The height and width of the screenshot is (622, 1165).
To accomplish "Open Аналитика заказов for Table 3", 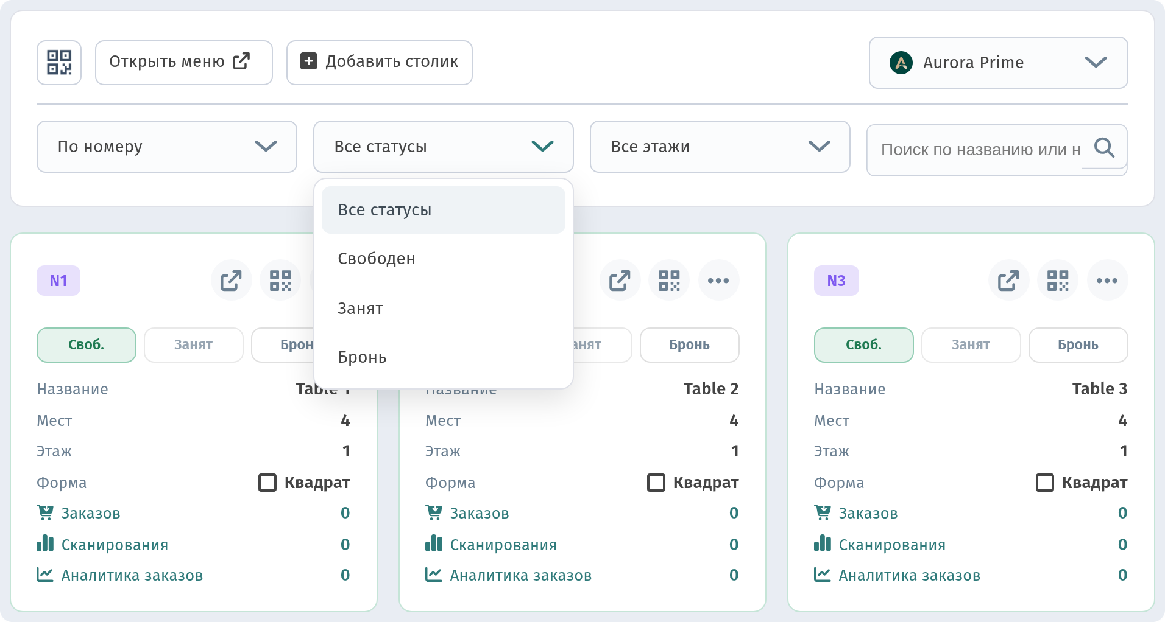I will point(910,575).
